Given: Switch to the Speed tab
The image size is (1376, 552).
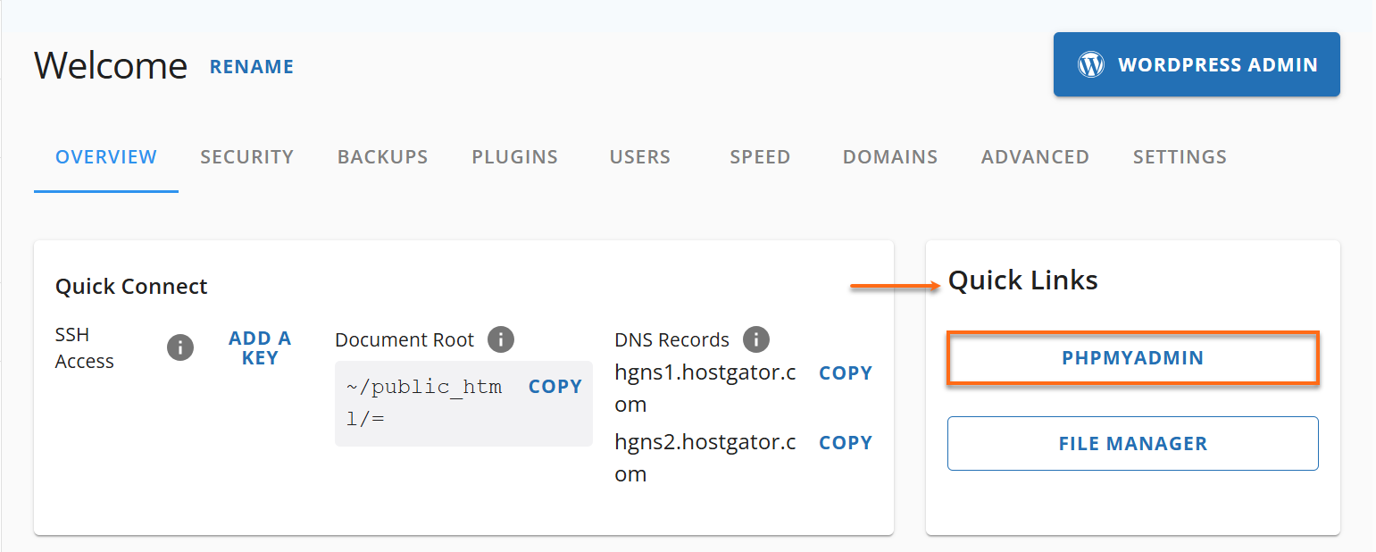Looking at the screenshot, I should (x=760, y=157).
